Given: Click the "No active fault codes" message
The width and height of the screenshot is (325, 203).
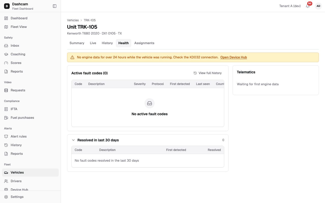Looking at the screenshot, I should 150,114.
